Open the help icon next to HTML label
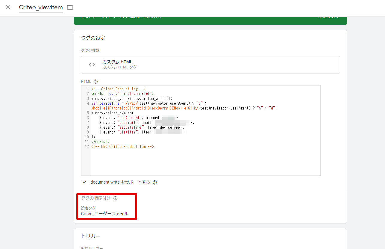Viewport: 385px width, 249px height. (x=96, y=82)
